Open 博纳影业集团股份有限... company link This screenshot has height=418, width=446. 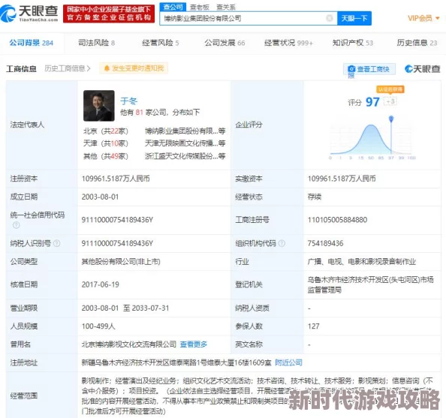(x=185, y=131)
